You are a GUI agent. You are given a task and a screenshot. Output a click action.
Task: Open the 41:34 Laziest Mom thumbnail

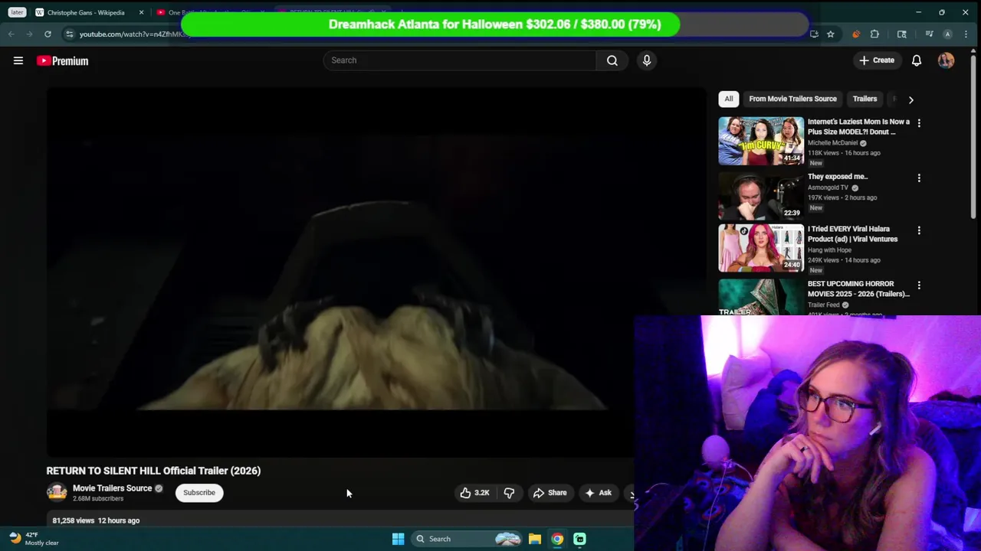[761, 141]
